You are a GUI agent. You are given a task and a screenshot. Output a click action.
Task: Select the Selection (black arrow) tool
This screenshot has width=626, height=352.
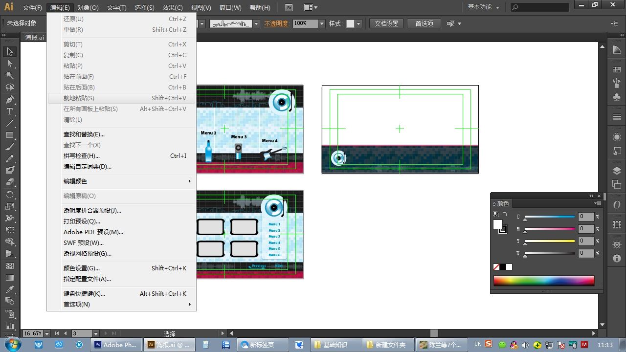point(10,52)
